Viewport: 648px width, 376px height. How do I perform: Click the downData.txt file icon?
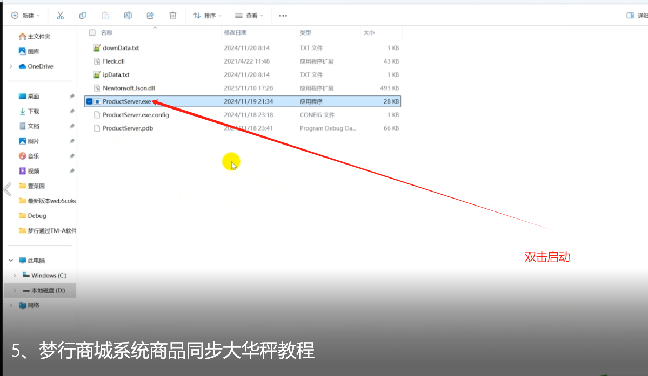(97, 48)
